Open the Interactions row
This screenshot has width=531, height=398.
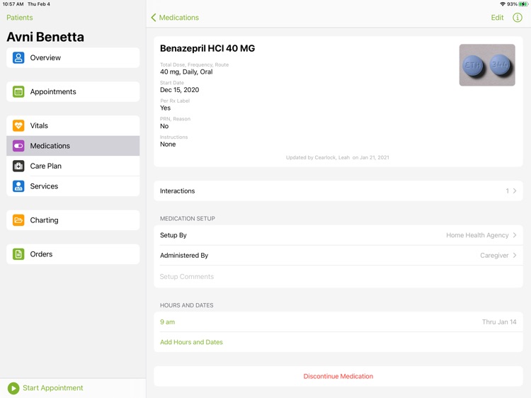tap(338, 191)
